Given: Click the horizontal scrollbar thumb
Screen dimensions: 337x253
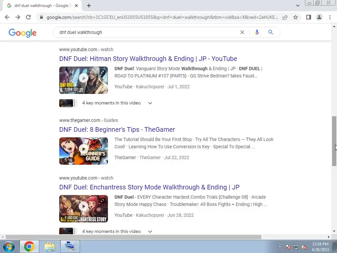Looking at the screenshot, I should [x=133, y=237].
